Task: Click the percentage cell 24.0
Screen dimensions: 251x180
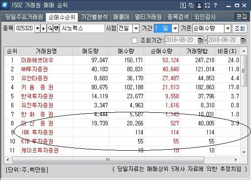Action: click(233, 60)
